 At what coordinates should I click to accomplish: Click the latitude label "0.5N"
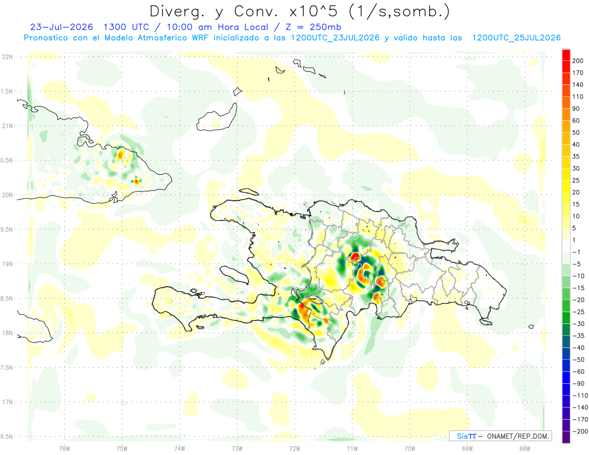[x=6, y=161]
